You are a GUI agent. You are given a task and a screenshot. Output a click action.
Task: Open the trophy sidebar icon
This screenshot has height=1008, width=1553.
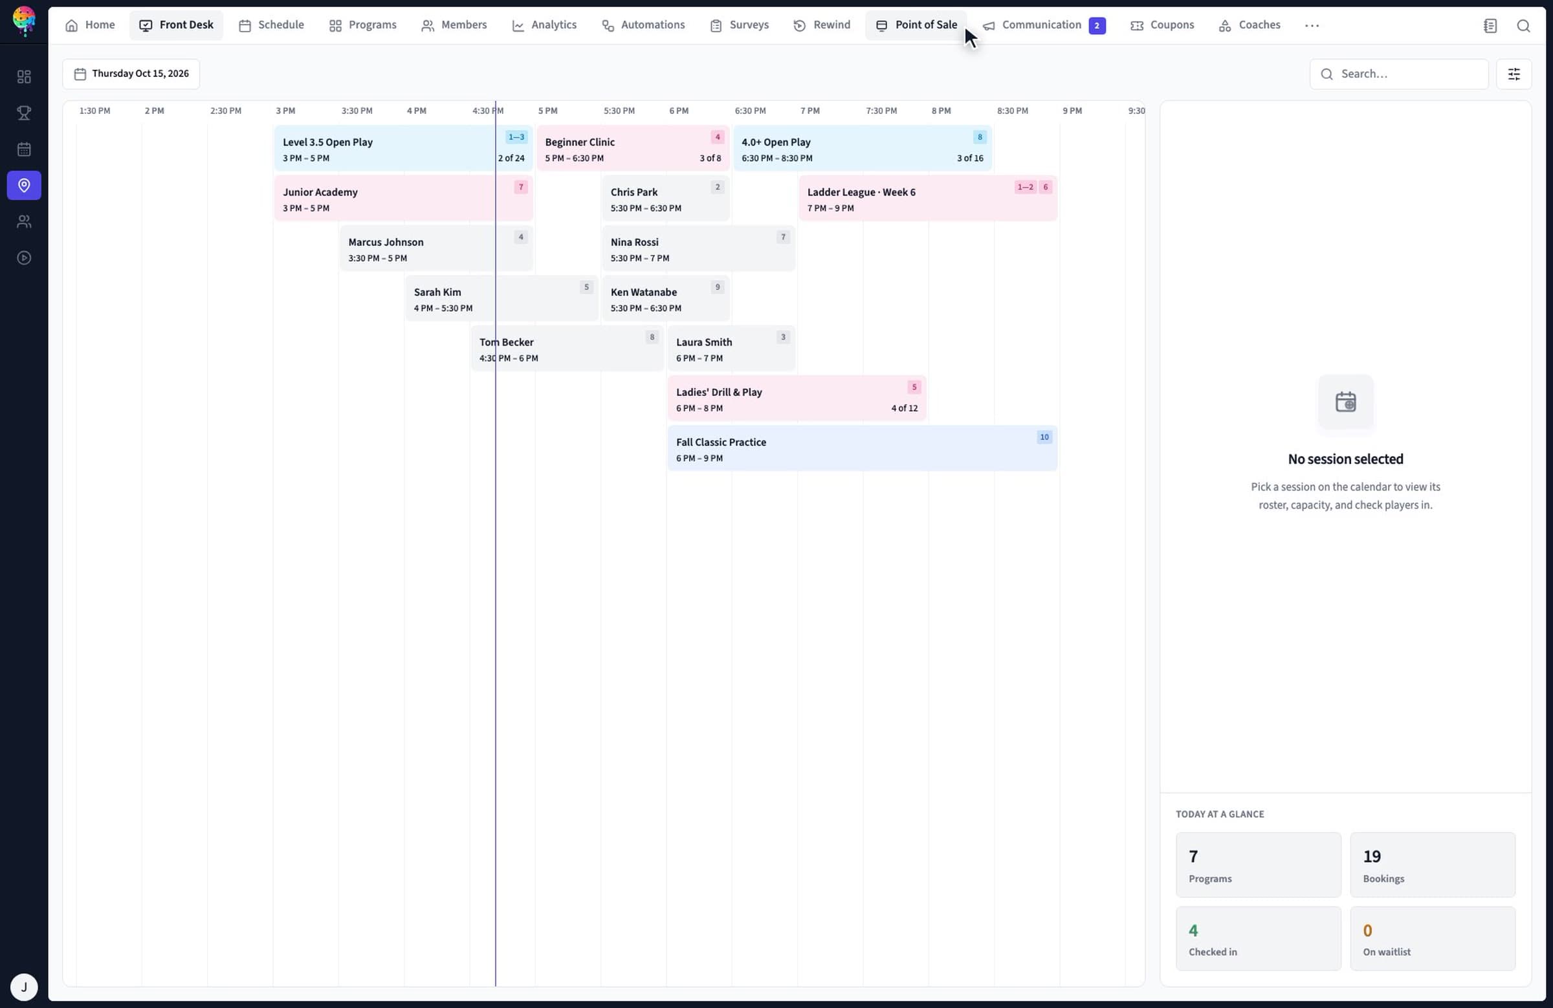tap(24, 113)
